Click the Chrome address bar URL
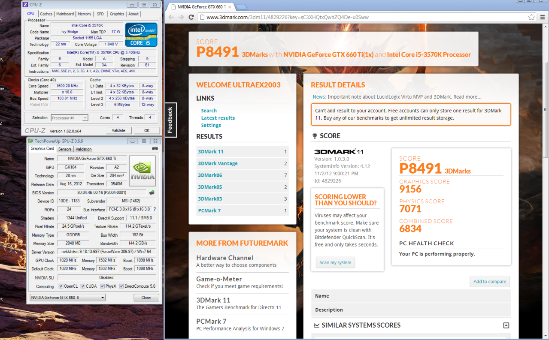Image resolution: width=549 pixels, height=340 pixels. tap(288, 17)
